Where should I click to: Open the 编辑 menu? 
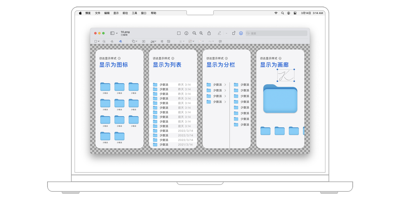[107, 13]
